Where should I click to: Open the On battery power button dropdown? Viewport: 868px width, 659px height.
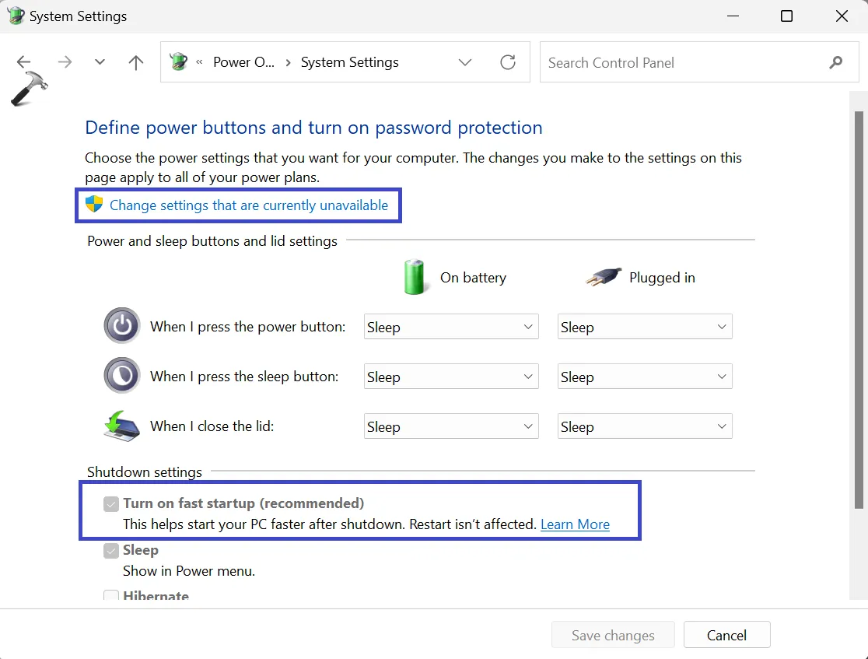(450, 326)
